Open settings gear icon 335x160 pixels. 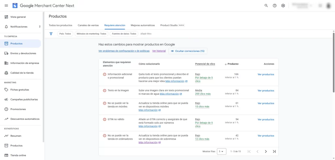[x=283, y=6]
